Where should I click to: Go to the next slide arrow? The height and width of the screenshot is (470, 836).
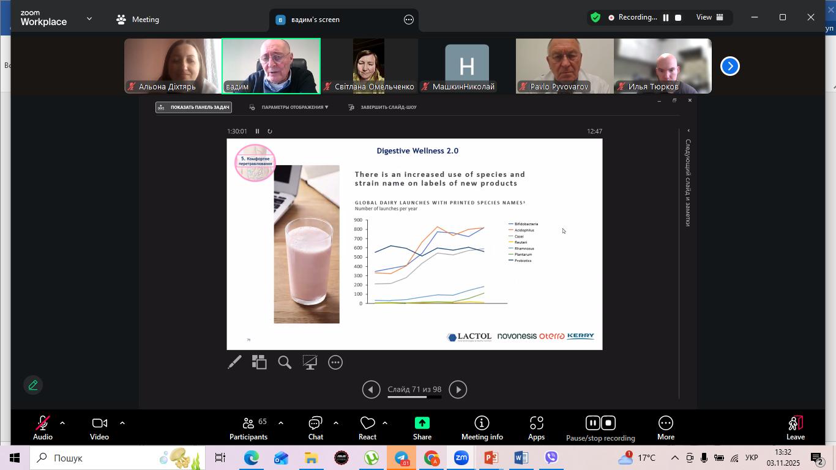point(458,390)
